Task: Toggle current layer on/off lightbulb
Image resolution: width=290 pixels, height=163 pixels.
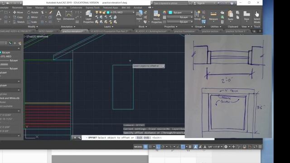Action: click(97, 12)
